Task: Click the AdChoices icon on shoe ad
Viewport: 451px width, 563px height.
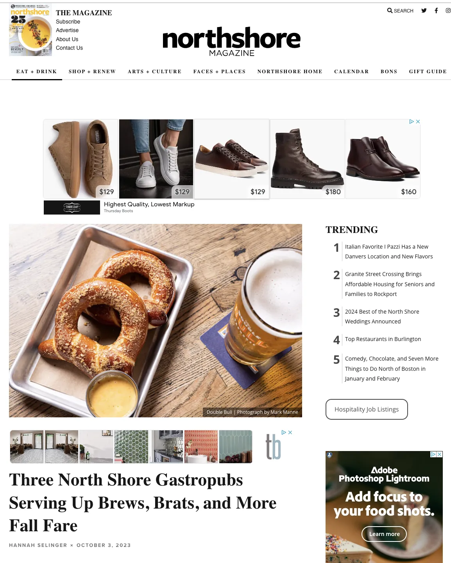Action: point(412,122)
